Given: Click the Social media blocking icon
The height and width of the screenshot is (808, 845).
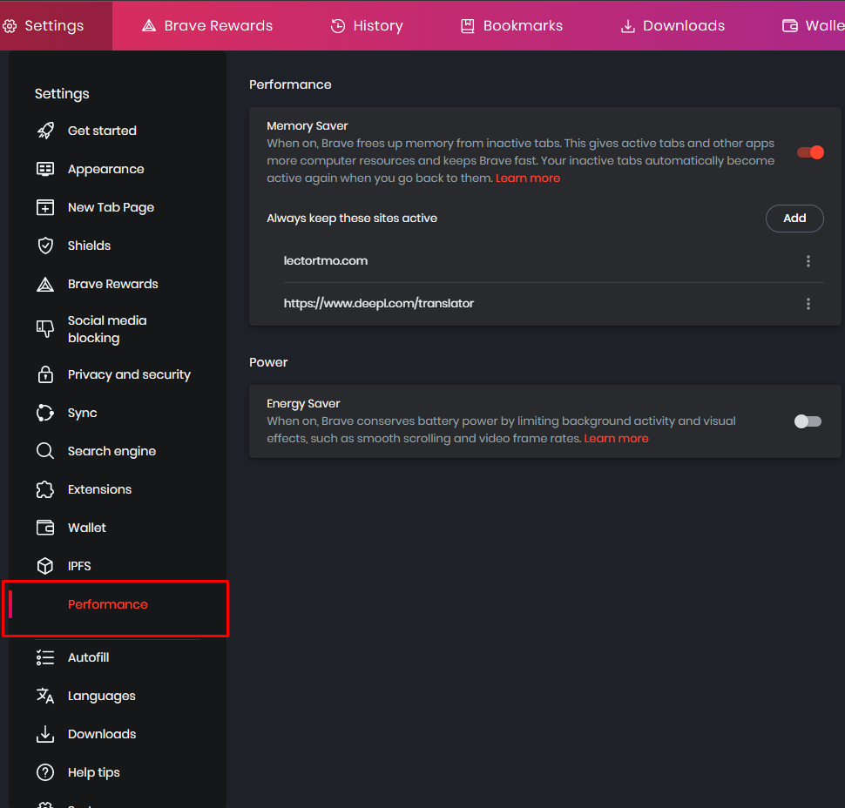Looking at the screenshot, I should [45, 329].
